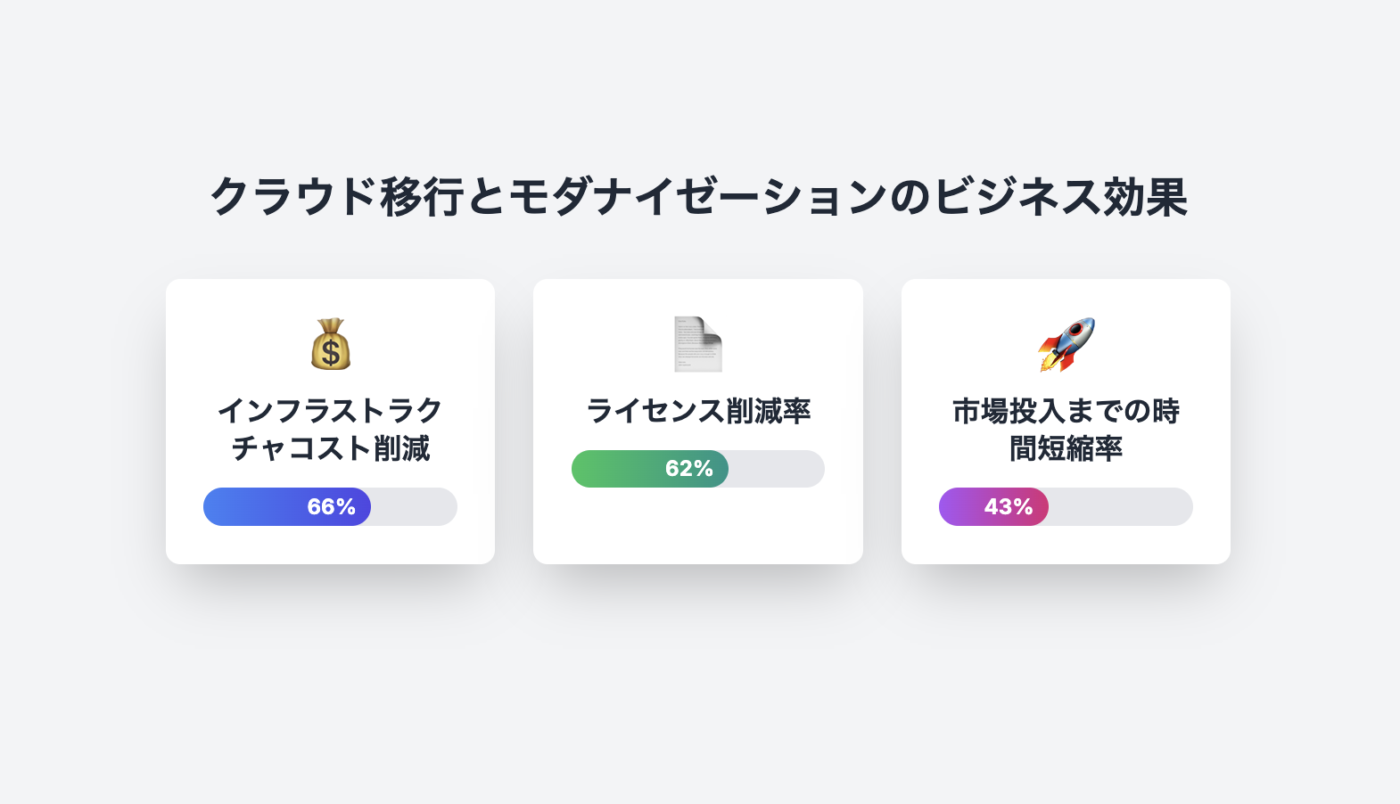This screenshot has width=1400, height=804.
Task: Click gray unfilled track of the 62% bar
Action: [x=776, y=469]
